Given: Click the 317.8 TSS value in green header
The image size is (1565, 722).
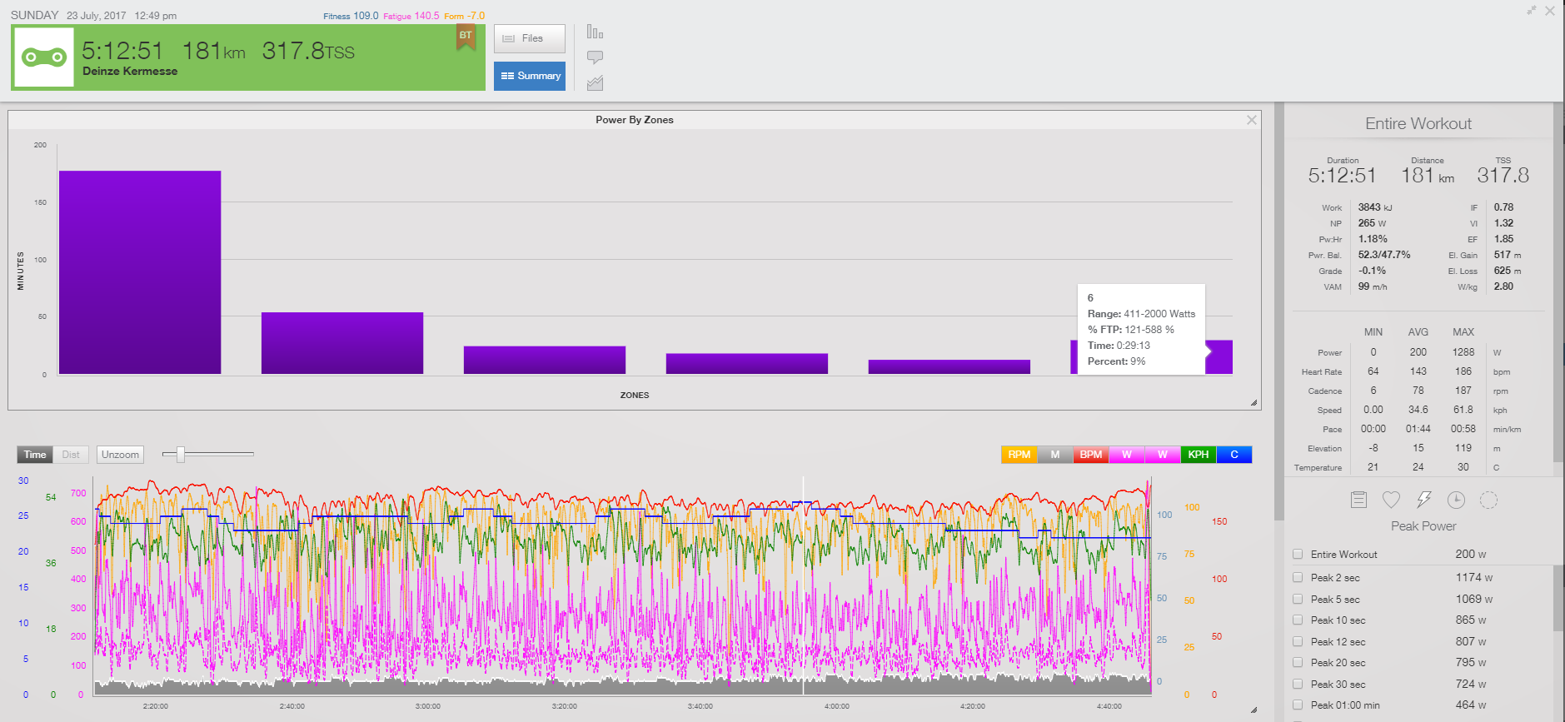Looking at the screenshot, I should [308, 52].
